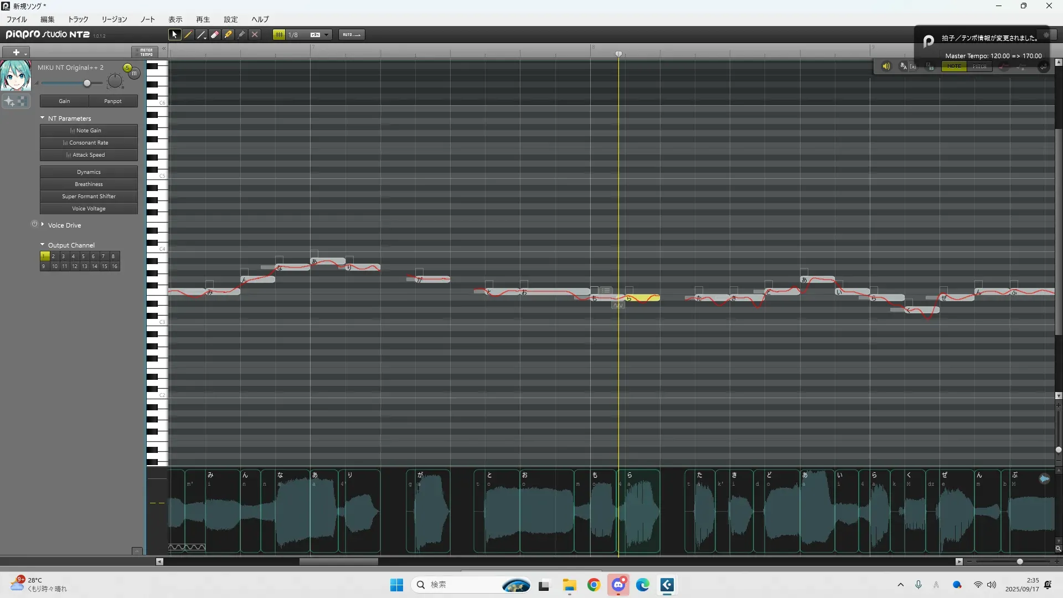Viewport: 1063px width, 598px height.
Task: Open the 再生 menu
Action: 203,19
